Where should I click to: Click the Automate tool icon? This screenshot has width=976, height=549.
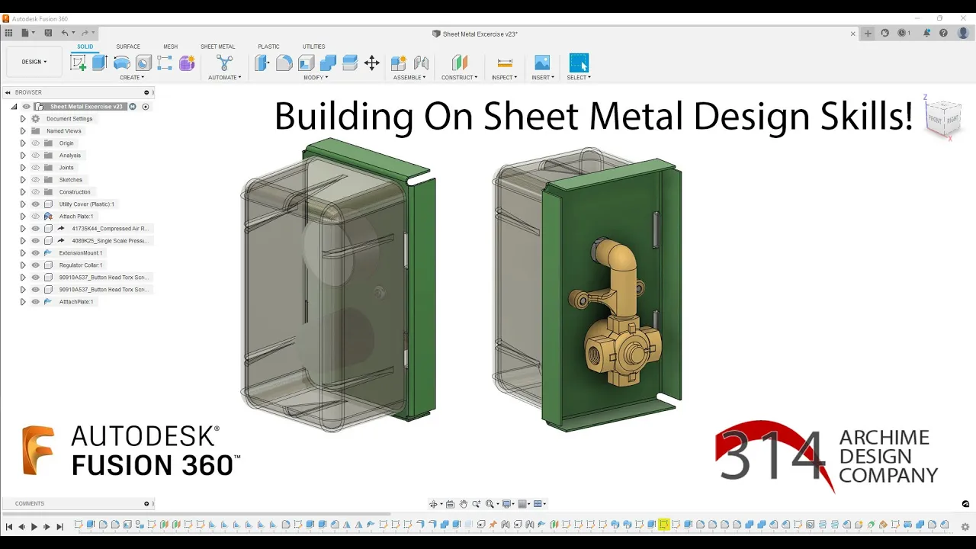(x=224, y=63)
